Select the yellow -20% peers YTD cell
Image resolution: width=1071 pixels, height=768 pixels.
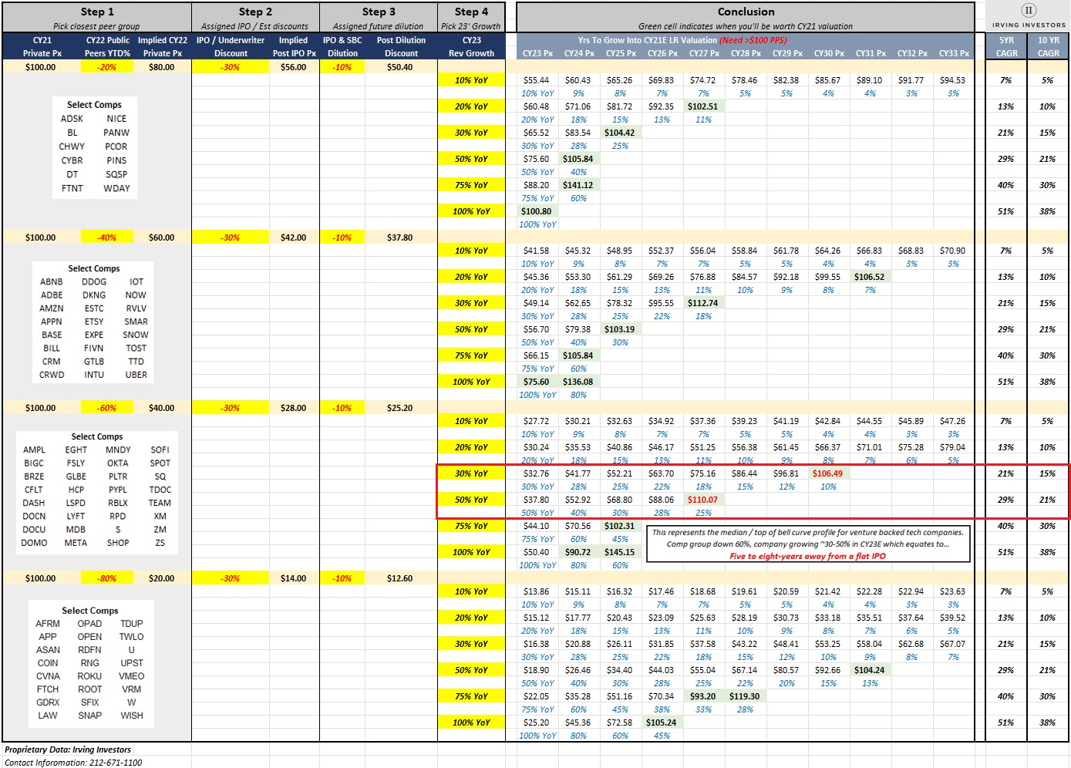click(x=106, y=67)
